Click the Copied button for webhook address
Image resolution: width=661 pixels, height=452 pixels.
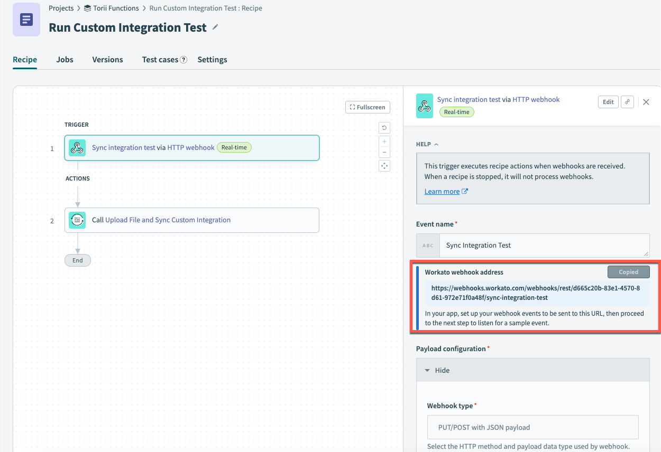[628, 272]
